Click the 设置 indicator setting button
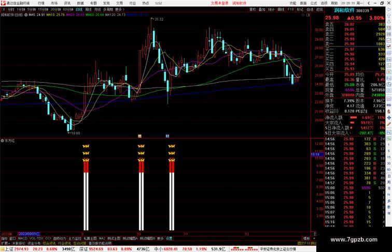This screenshot has width=392, height=252. [x=169, y=239]
